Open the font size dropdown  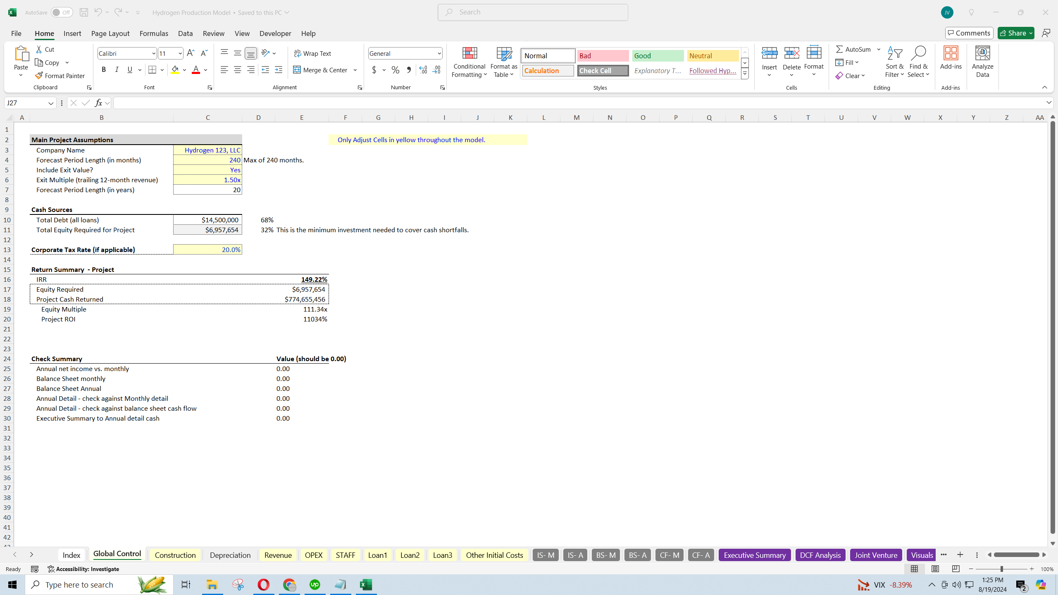pyautogui.click(x=180, y=53)
